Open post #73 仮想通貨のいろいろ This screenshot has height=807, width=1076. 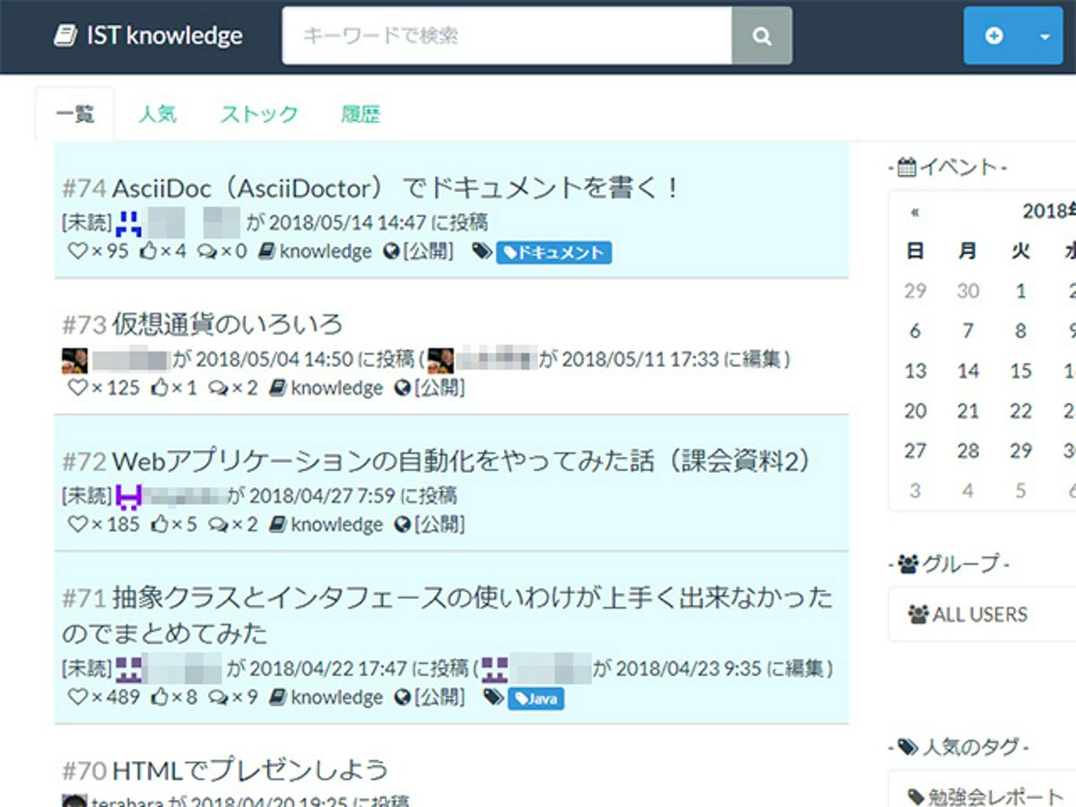(227, 324)
